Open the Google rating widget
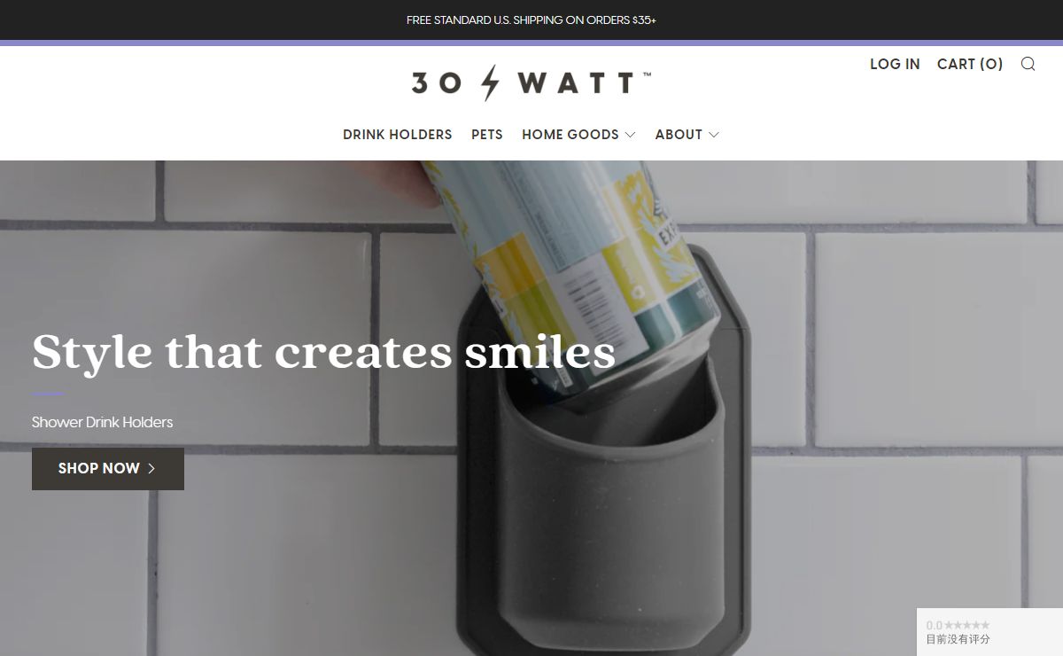The image size is (1063, 656). tap(989, 632)
